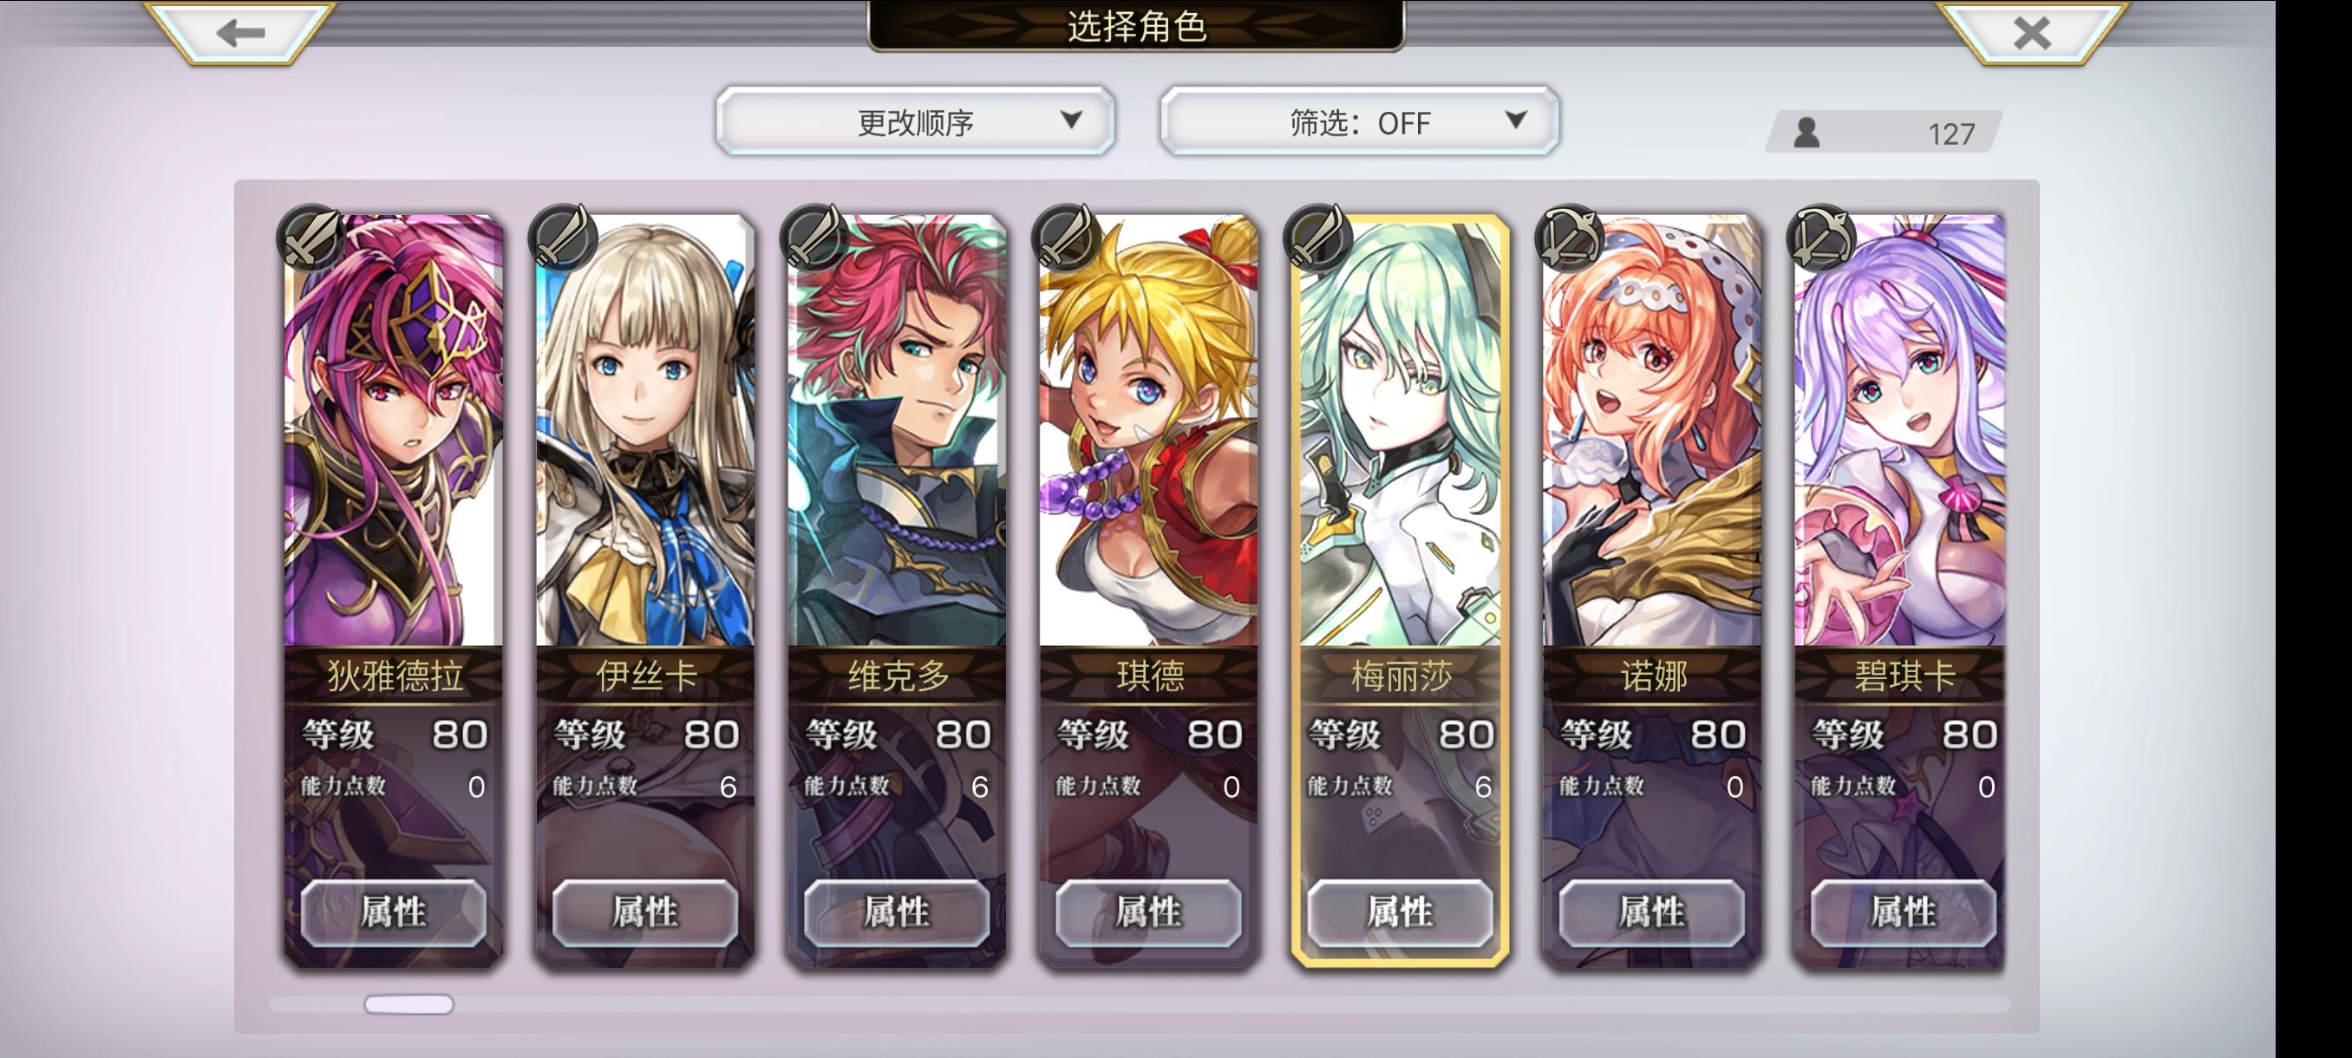This screenshot has width=2352, height=1058.
Task: Open the 更改顺序 sort dropdown
Action: pos(916,121)
